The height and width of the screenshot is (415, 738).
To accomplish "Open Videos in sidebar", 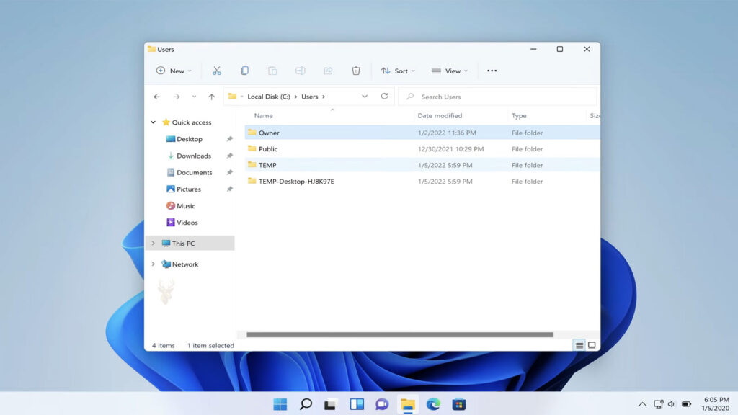I will tap(187, 223).
